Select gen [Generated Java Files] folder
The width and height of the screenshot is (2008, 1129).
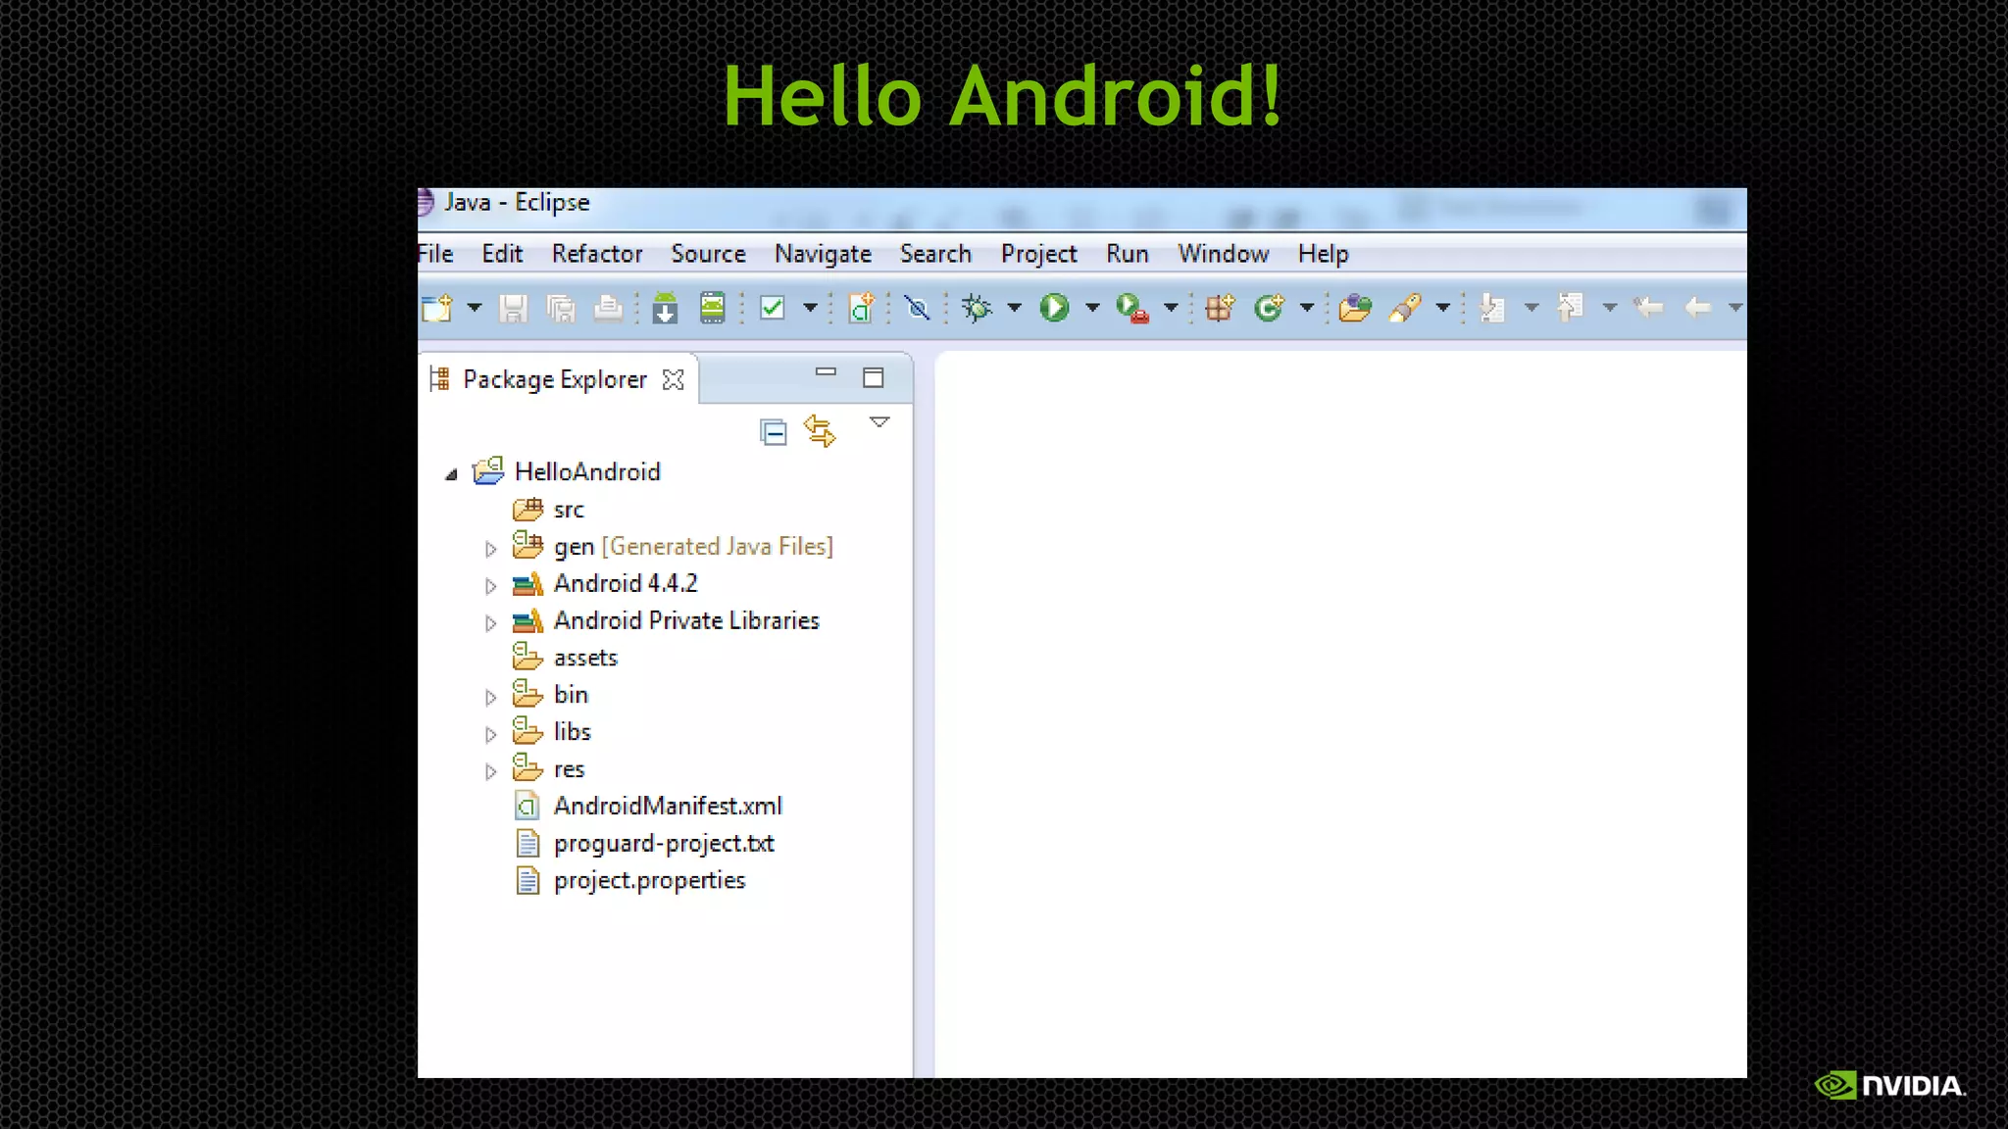693,547
